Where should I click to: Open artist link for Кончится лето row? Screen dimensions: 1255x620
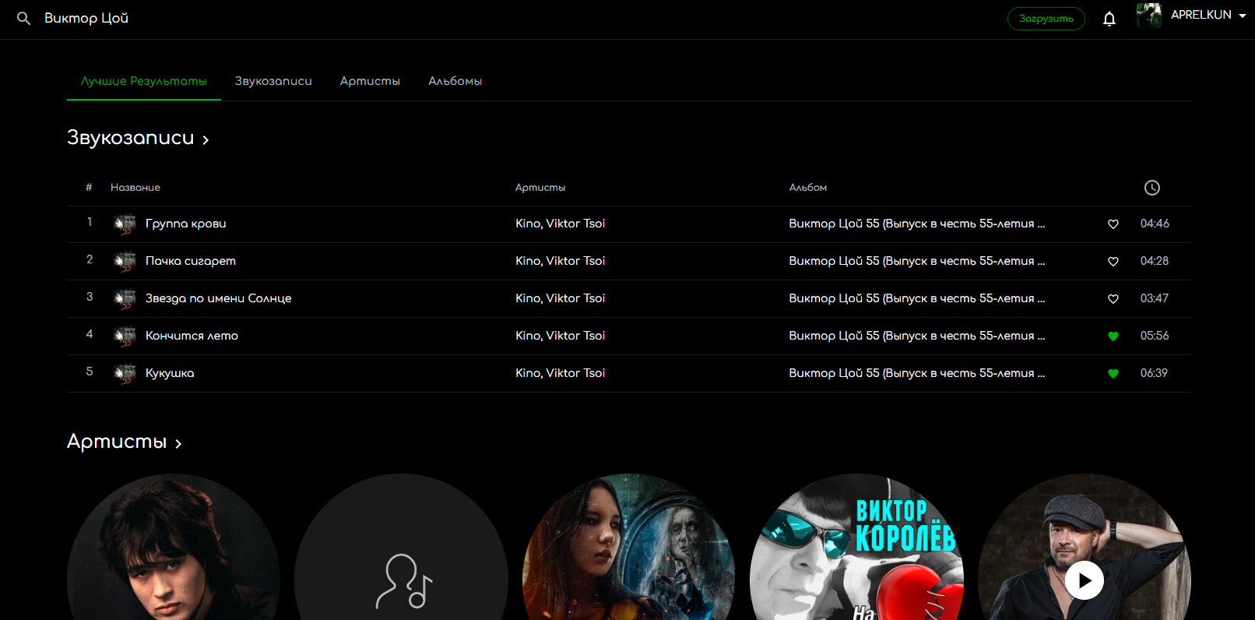(561, 336)
